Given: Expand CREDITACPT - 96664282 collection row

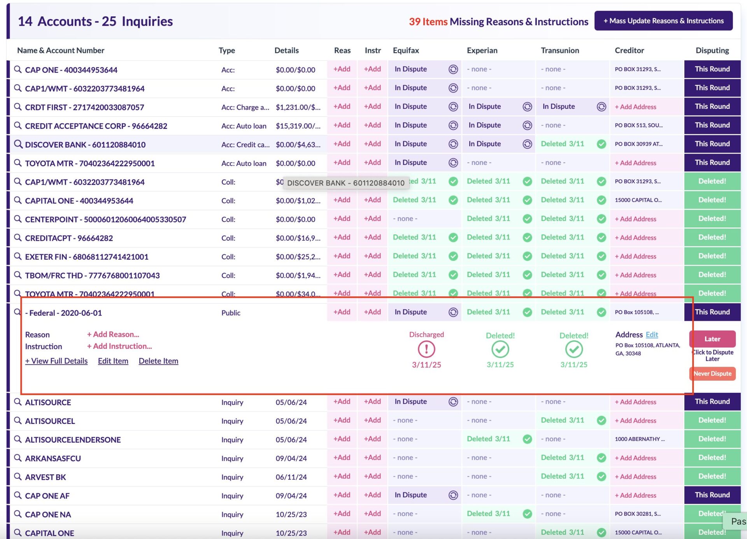Looking at the screenshot, I should [69, 238].
